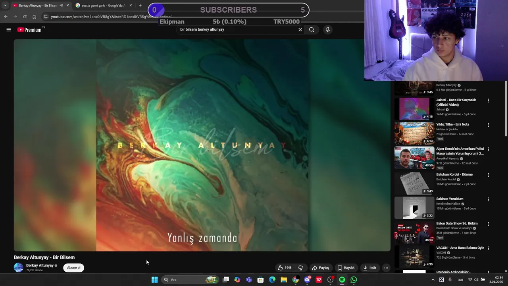The image size is (508, 286).
Task: Launch Microsoft Edge from the taskbar
Action: (272, 280)
